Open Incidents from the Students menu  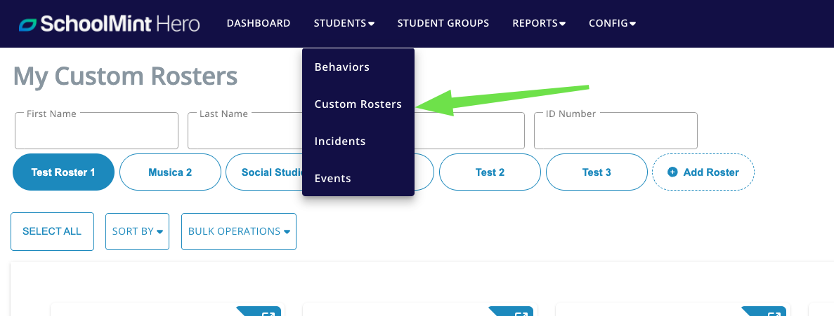pyautogui.click(x=340, y=142)
